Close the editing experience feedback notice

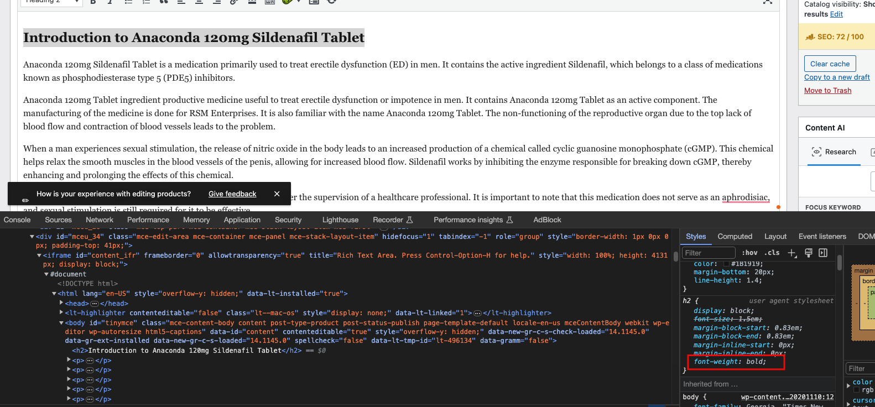(x=277, y=194)
